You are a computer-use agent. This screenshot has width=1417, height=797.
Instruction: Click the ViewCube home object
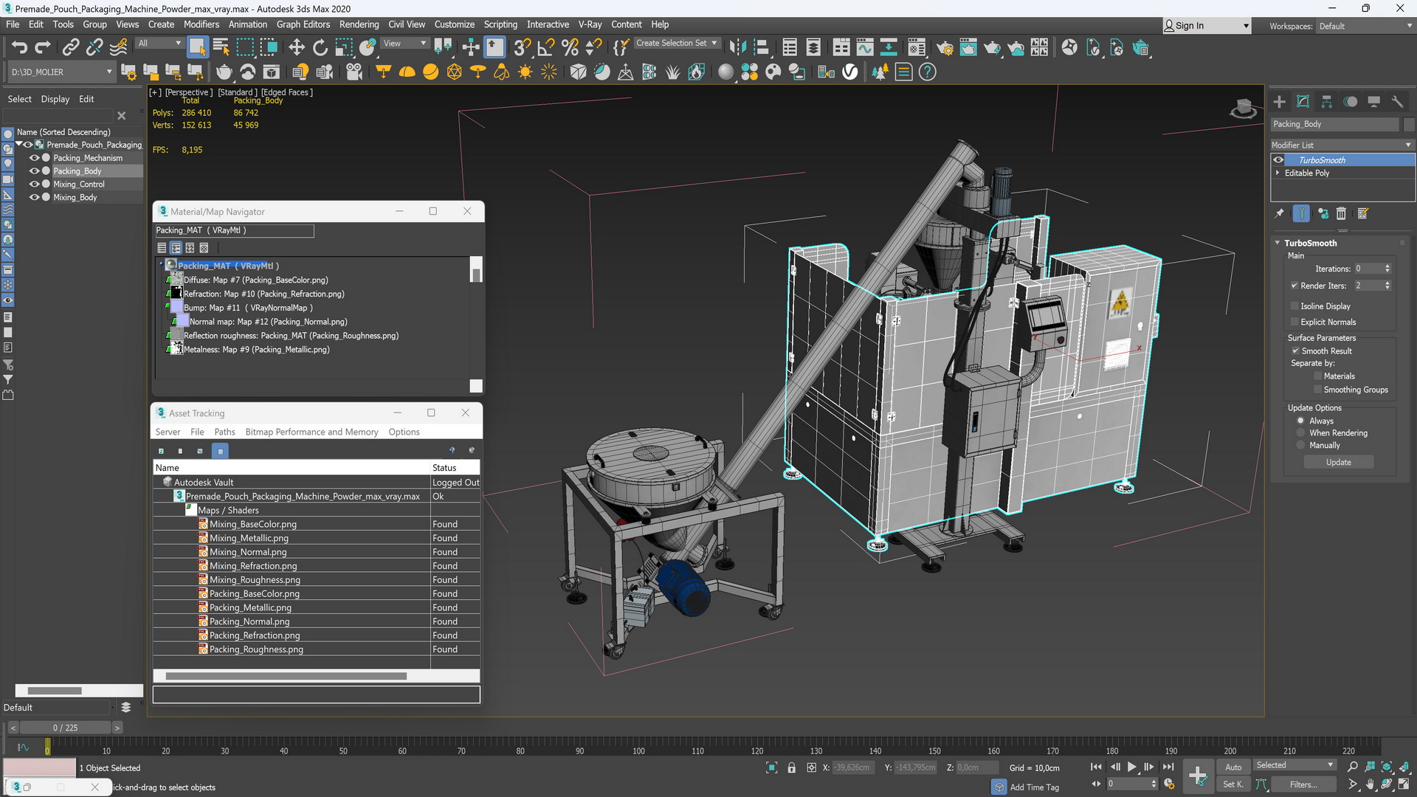[x=1244, y=108]
